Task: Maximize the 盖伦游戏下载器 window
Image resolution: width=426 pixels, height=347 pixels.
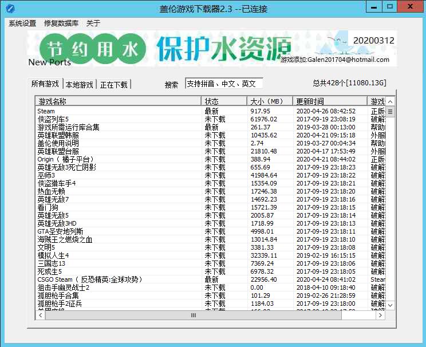Action: coord(389,6)
